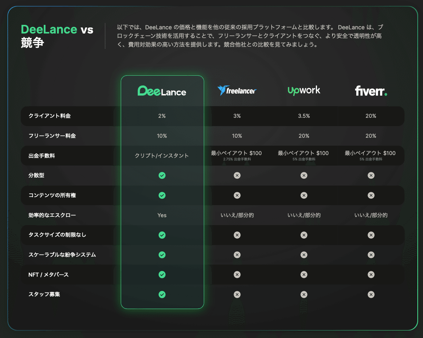Image resolution: width=423 pixels, height=338 pixels.
Task: Click Fiverr's X icon in 分散型 row
Action: [x=371, y=175]
